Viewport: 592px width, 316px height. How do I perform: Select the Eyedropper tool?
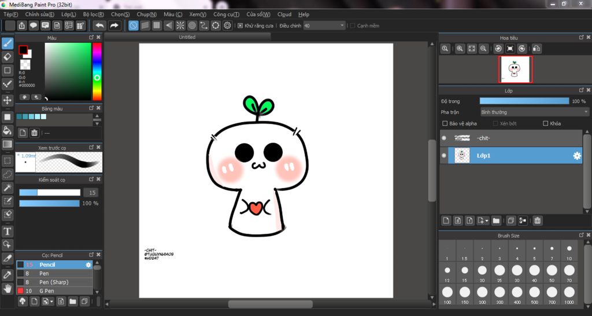click(x=8, y=275)
